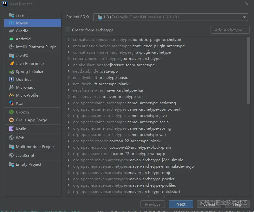Select Gradle project type label
Viewport: 254px width, 212px height.
coord(22,31)
